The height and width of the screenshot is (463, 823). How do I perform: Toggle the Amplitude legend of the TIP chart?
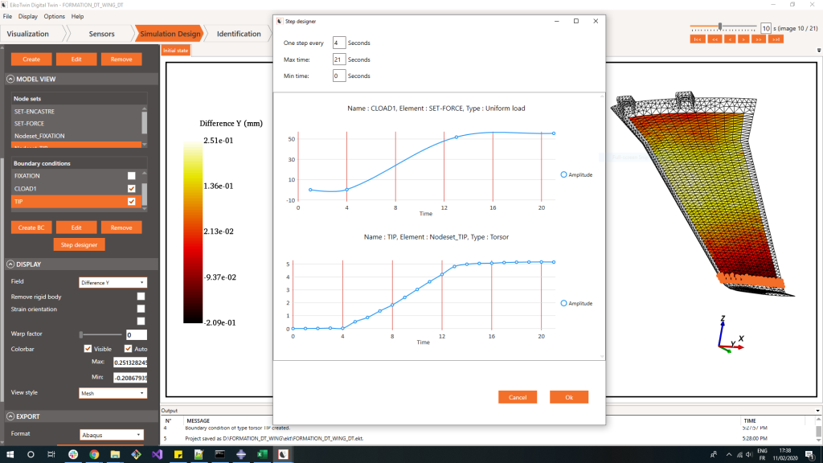coord(576,303)
